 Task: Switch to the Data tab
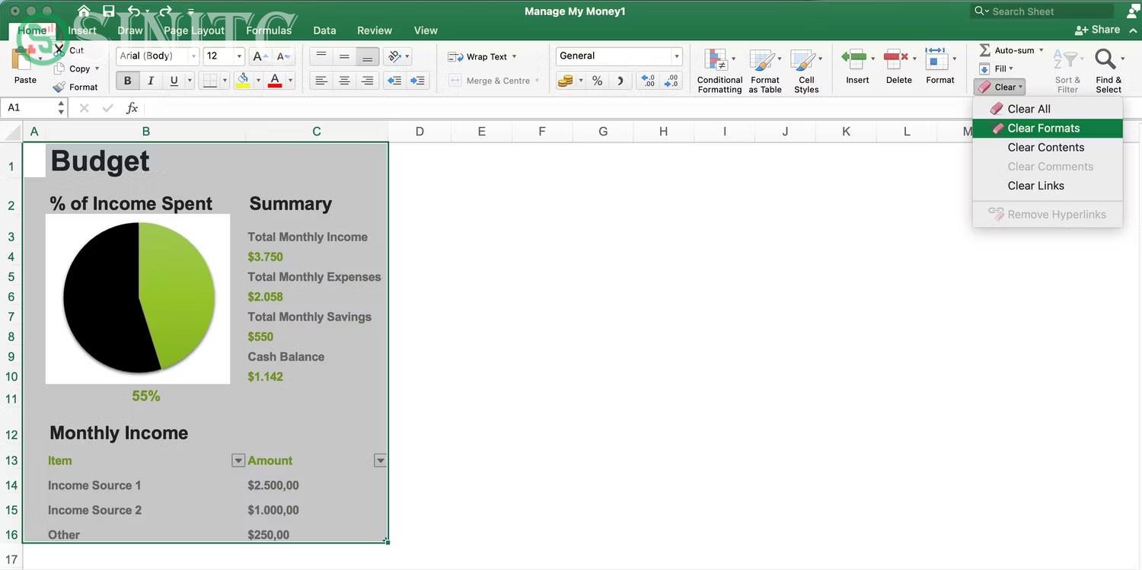pyautogui.click(x=324, y=30)
